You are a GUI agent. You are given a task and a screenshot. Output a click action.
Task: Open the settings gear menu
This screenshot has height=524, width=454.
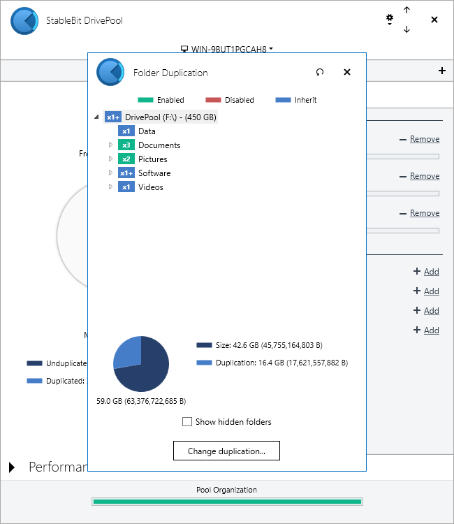tap(390, 20)
